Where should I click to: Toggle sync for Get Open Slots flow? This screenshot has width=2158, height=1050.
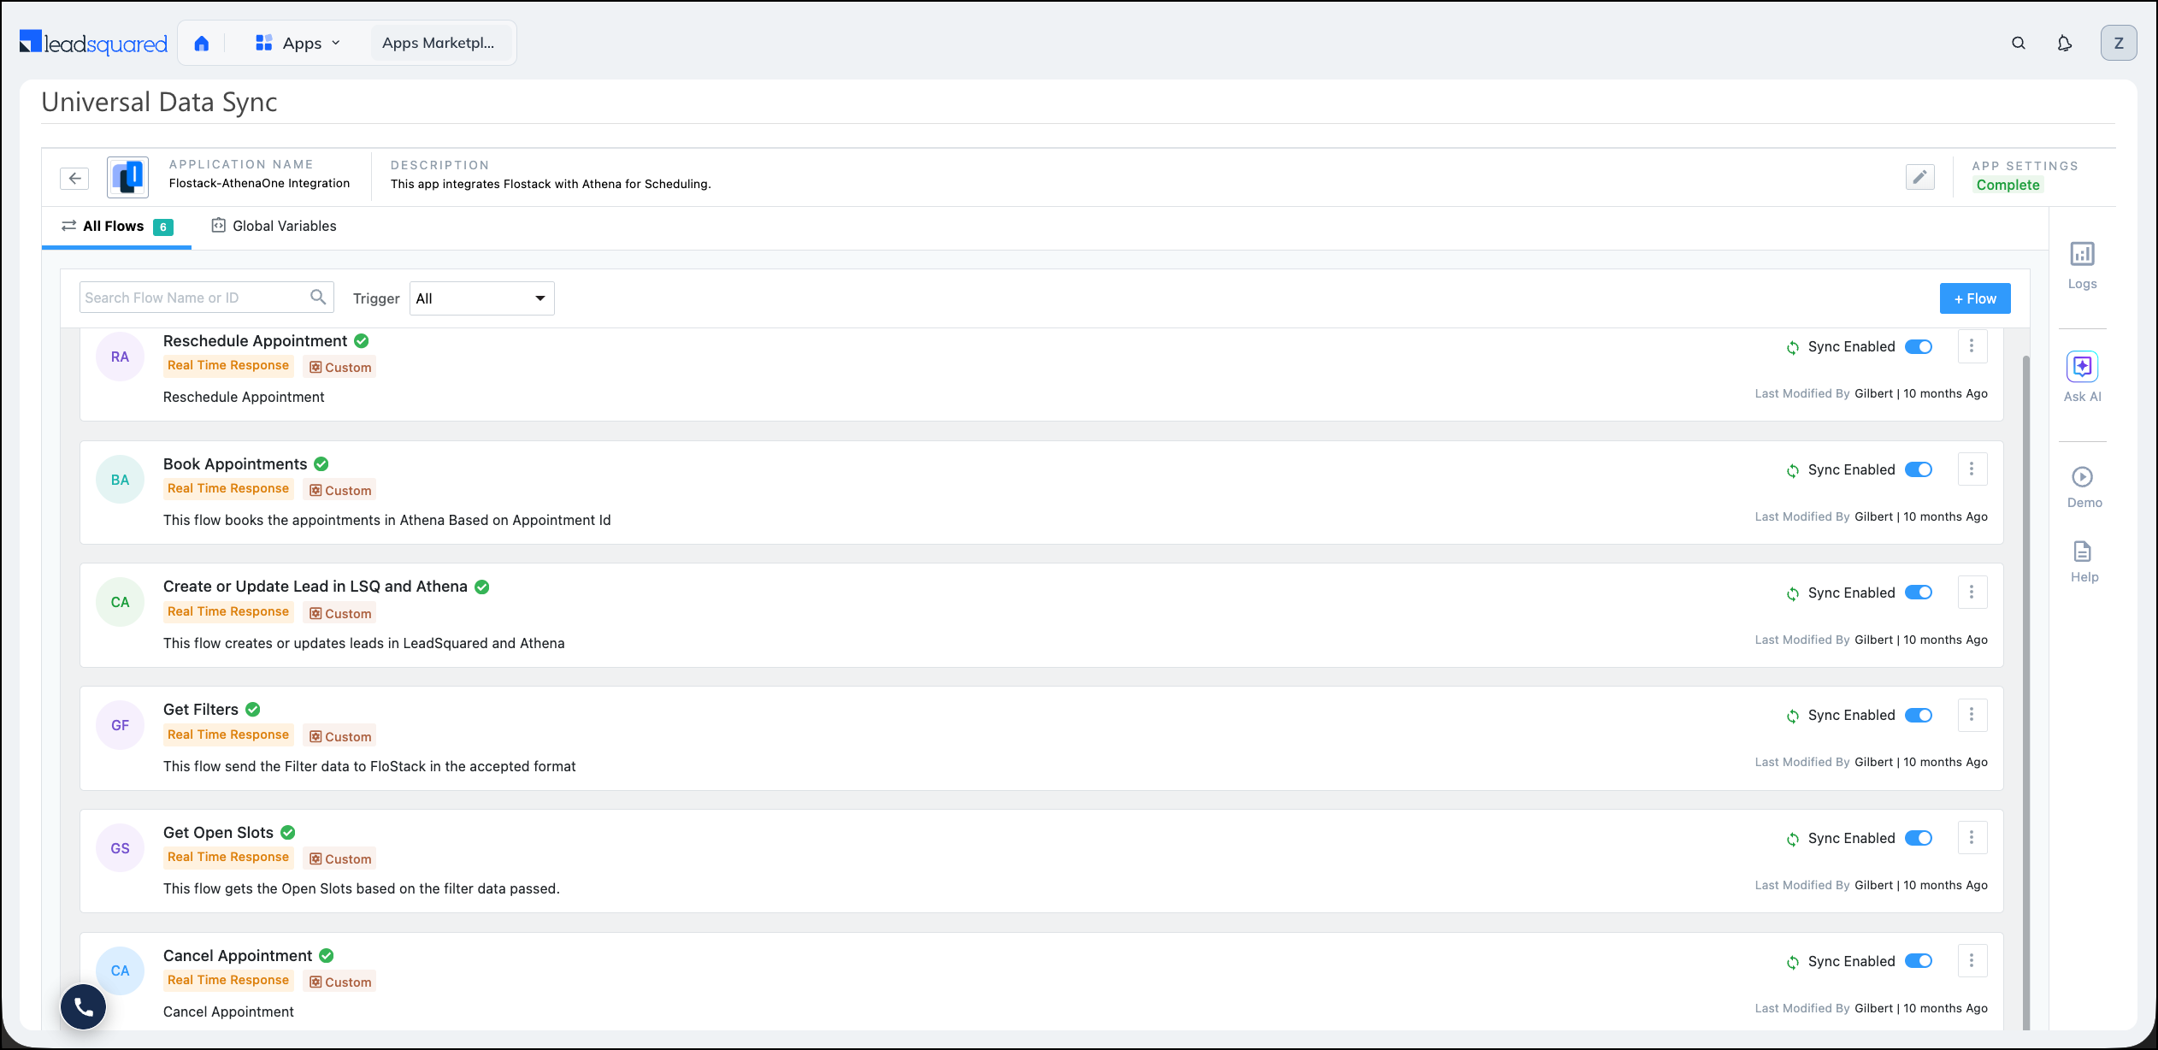click(x=1919, y=838)
